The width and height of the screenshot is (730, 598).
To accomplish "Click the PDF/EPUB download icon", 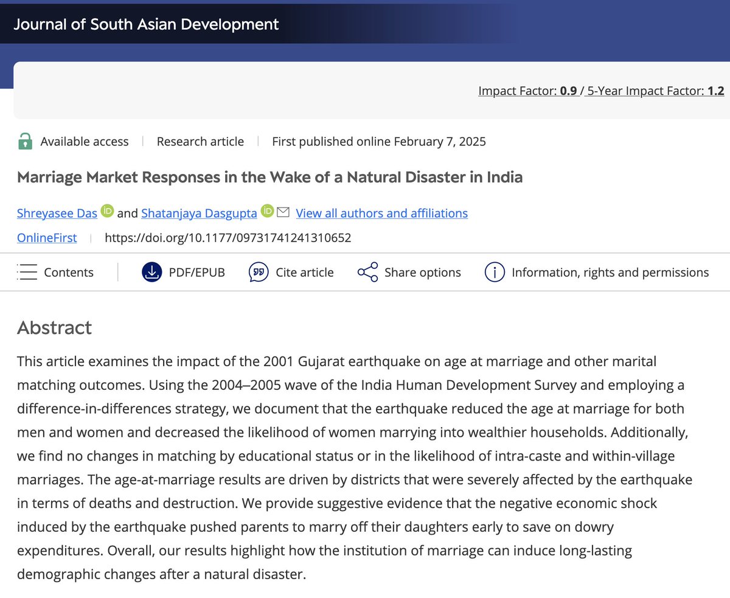I will (x=152, y=272).
